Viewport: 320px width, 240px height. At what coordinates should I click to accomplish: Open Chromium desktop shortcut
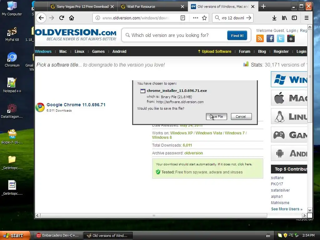click(12, 60)
